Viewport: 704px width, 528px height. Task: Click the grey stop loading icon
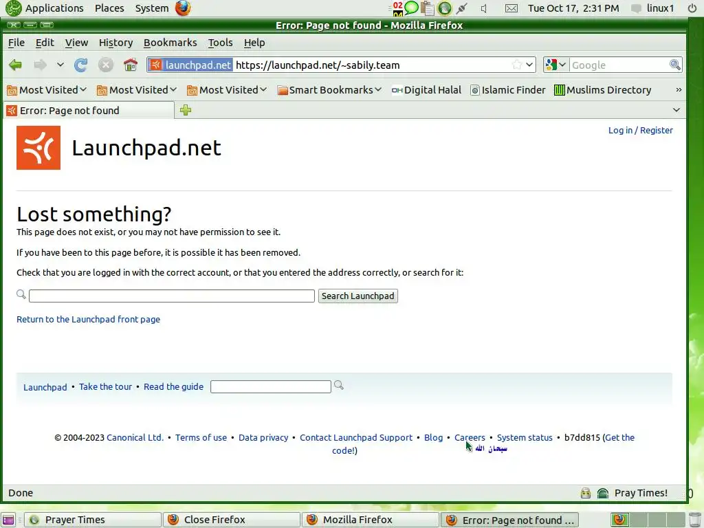pos(106,65)
